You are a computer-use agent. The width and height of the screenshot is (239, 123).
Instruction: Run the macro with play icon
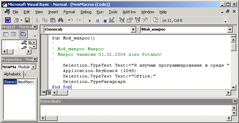(x=90, y=21)
